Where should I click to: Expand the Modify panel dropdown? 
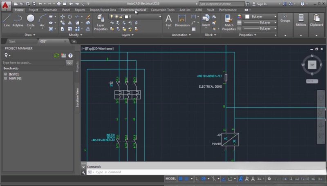pyautogui.click(x=76, y=35)
